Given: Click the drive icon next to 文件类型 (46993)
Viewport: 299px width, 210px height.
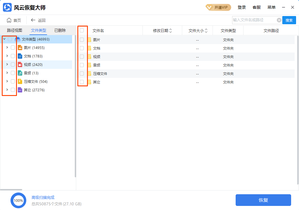Looking at the screenshot, I should pos(18,39).
